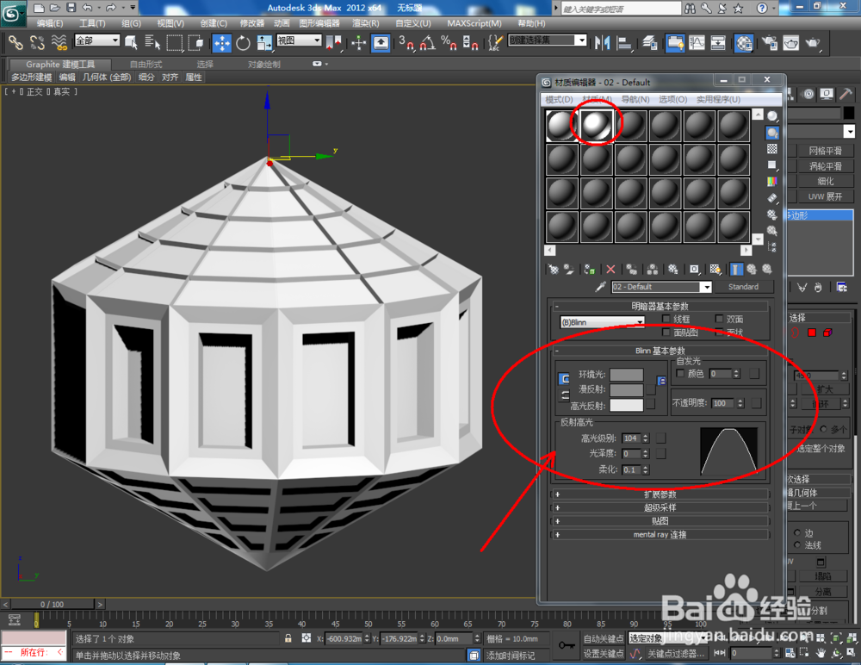Select the 法线 radio button

point(797,544)
